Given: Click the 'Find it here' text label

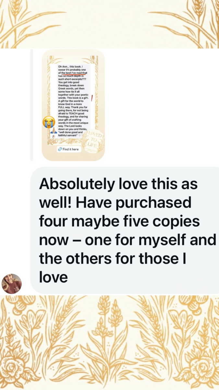Looking at the screenshot, I should (x=71, y=149).
